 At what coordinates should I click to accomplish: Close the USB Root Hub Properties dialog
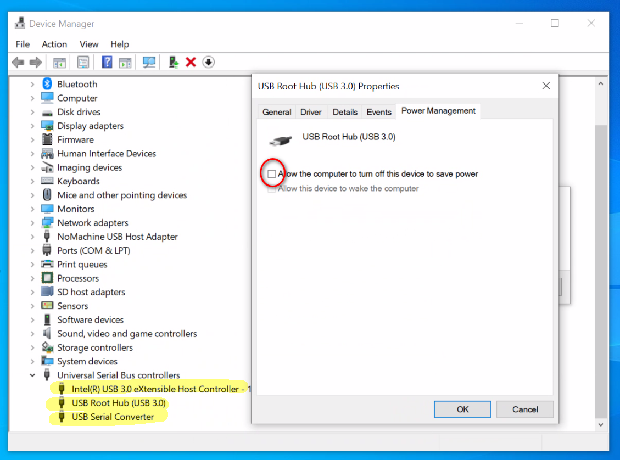tap(546, 86)
